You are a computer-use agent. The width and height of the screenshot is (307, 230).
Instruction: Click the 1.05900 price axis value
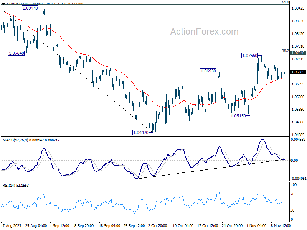click(x=298, y=97)
